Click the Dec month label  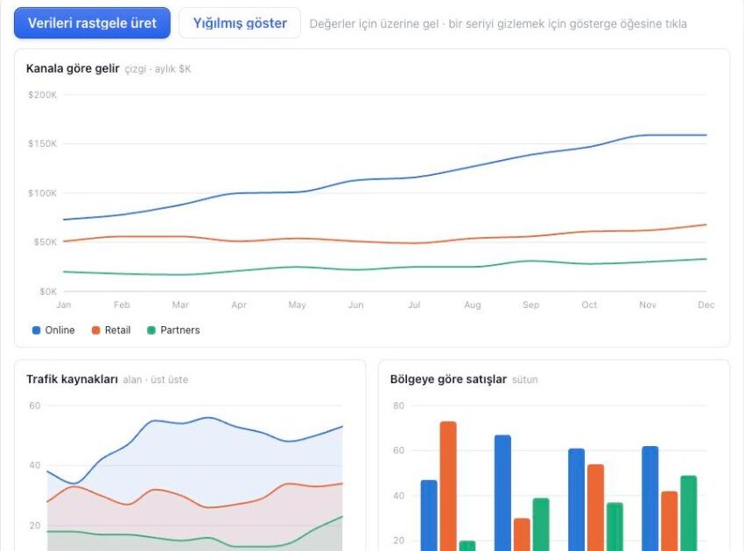coord(706,305)
